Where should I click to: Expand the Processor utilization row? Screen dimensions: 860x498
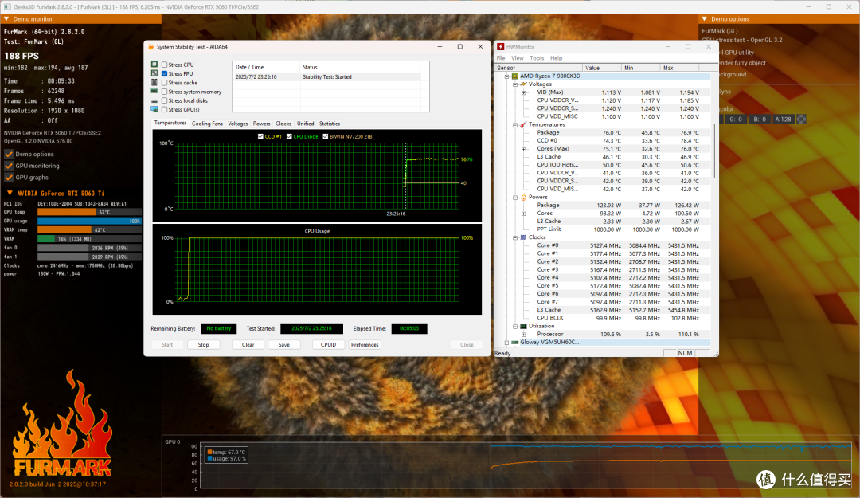[523, 334]
